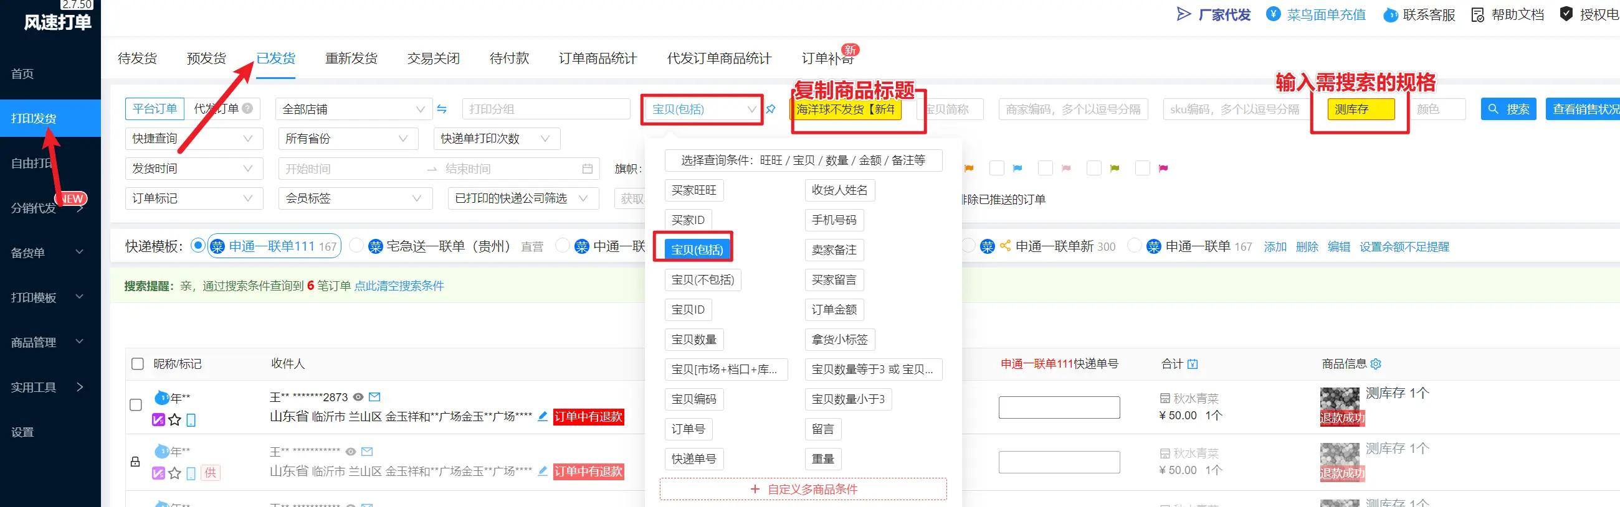Click the store icon beside the first 秋水青菜

pyautogui.click(x=1165, y=398)
